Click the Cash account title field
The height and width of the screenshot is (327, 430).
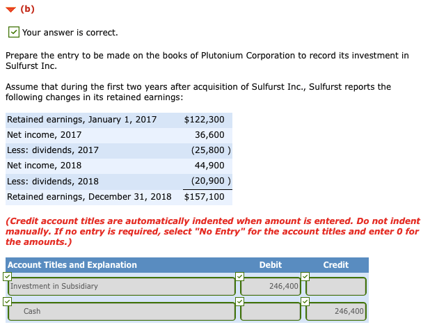(x=122, y=312)
